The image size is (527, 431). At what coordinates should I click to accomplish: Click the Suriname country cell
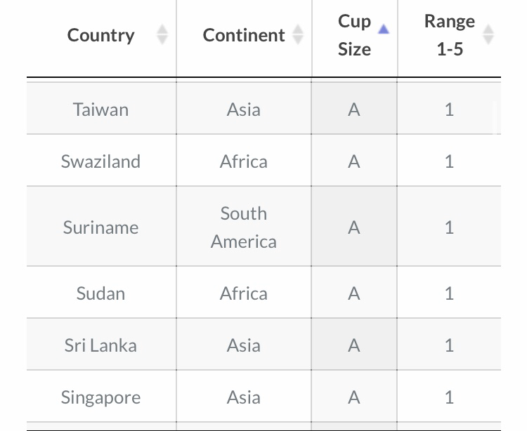100,227
